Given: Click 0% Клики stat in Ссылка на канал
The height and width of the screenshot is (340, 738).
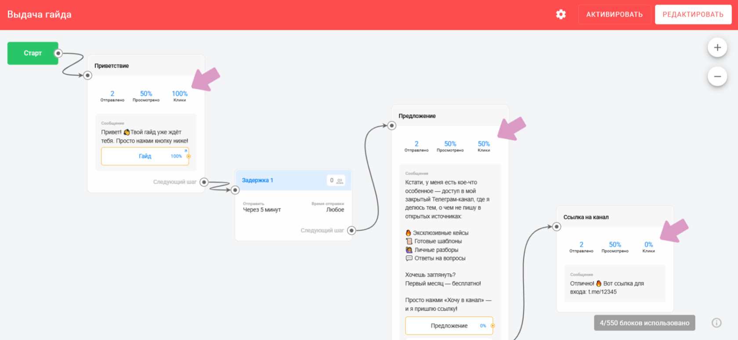Looking at the screenshot, I should click(x=649, y=247).
